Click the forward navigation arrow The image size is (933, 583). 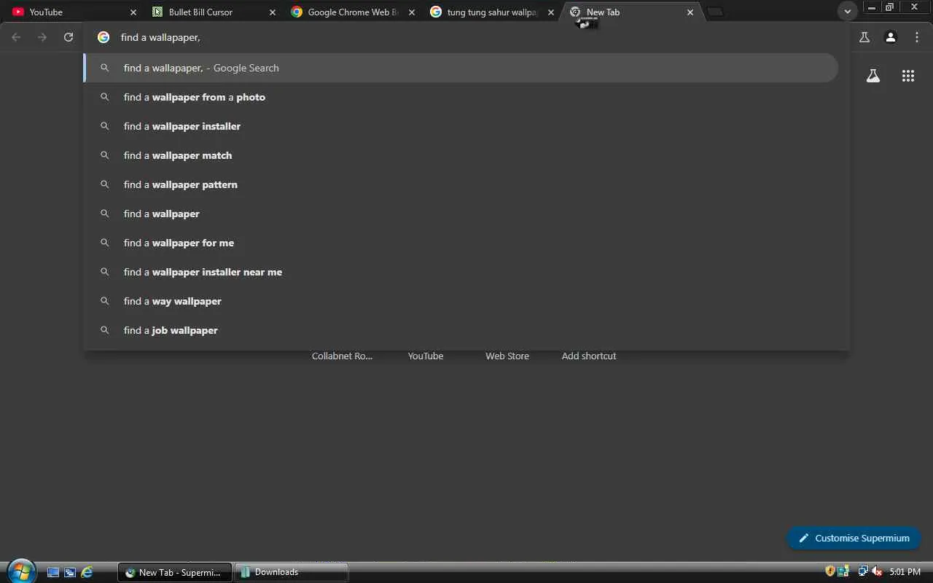[42, 37]
